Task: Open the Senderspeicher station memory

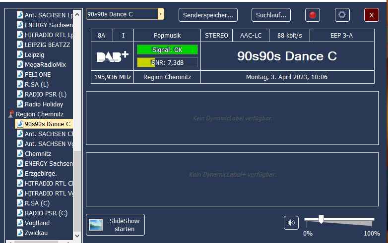Action: click(208, 15)
